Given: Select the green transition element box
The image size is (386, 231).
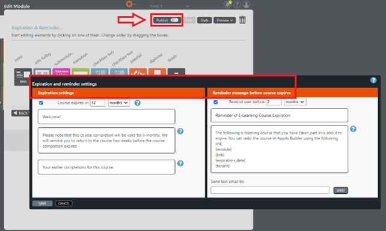Looking at the screenshot, I should click(x=81, y=72).
